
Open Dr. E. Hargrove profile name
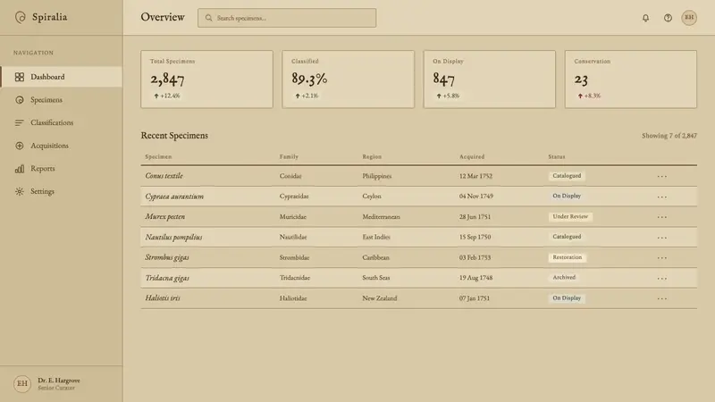click(x=59, y=381)
